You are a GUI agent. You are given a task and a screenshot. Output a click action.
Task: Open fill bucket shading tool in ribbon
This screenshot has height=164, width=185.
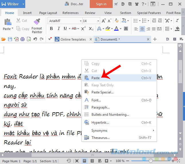point(177,29)
